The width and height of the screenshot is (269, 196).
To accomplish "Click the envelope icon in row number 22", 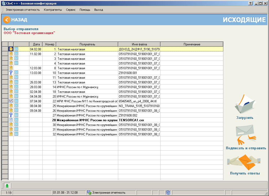I will [x=16, y=101].
